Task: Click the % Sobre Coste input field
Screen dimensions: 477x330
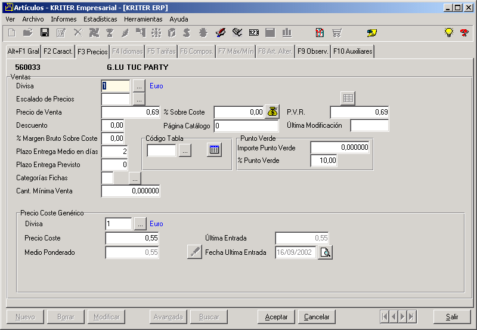Action: point(239,112)
